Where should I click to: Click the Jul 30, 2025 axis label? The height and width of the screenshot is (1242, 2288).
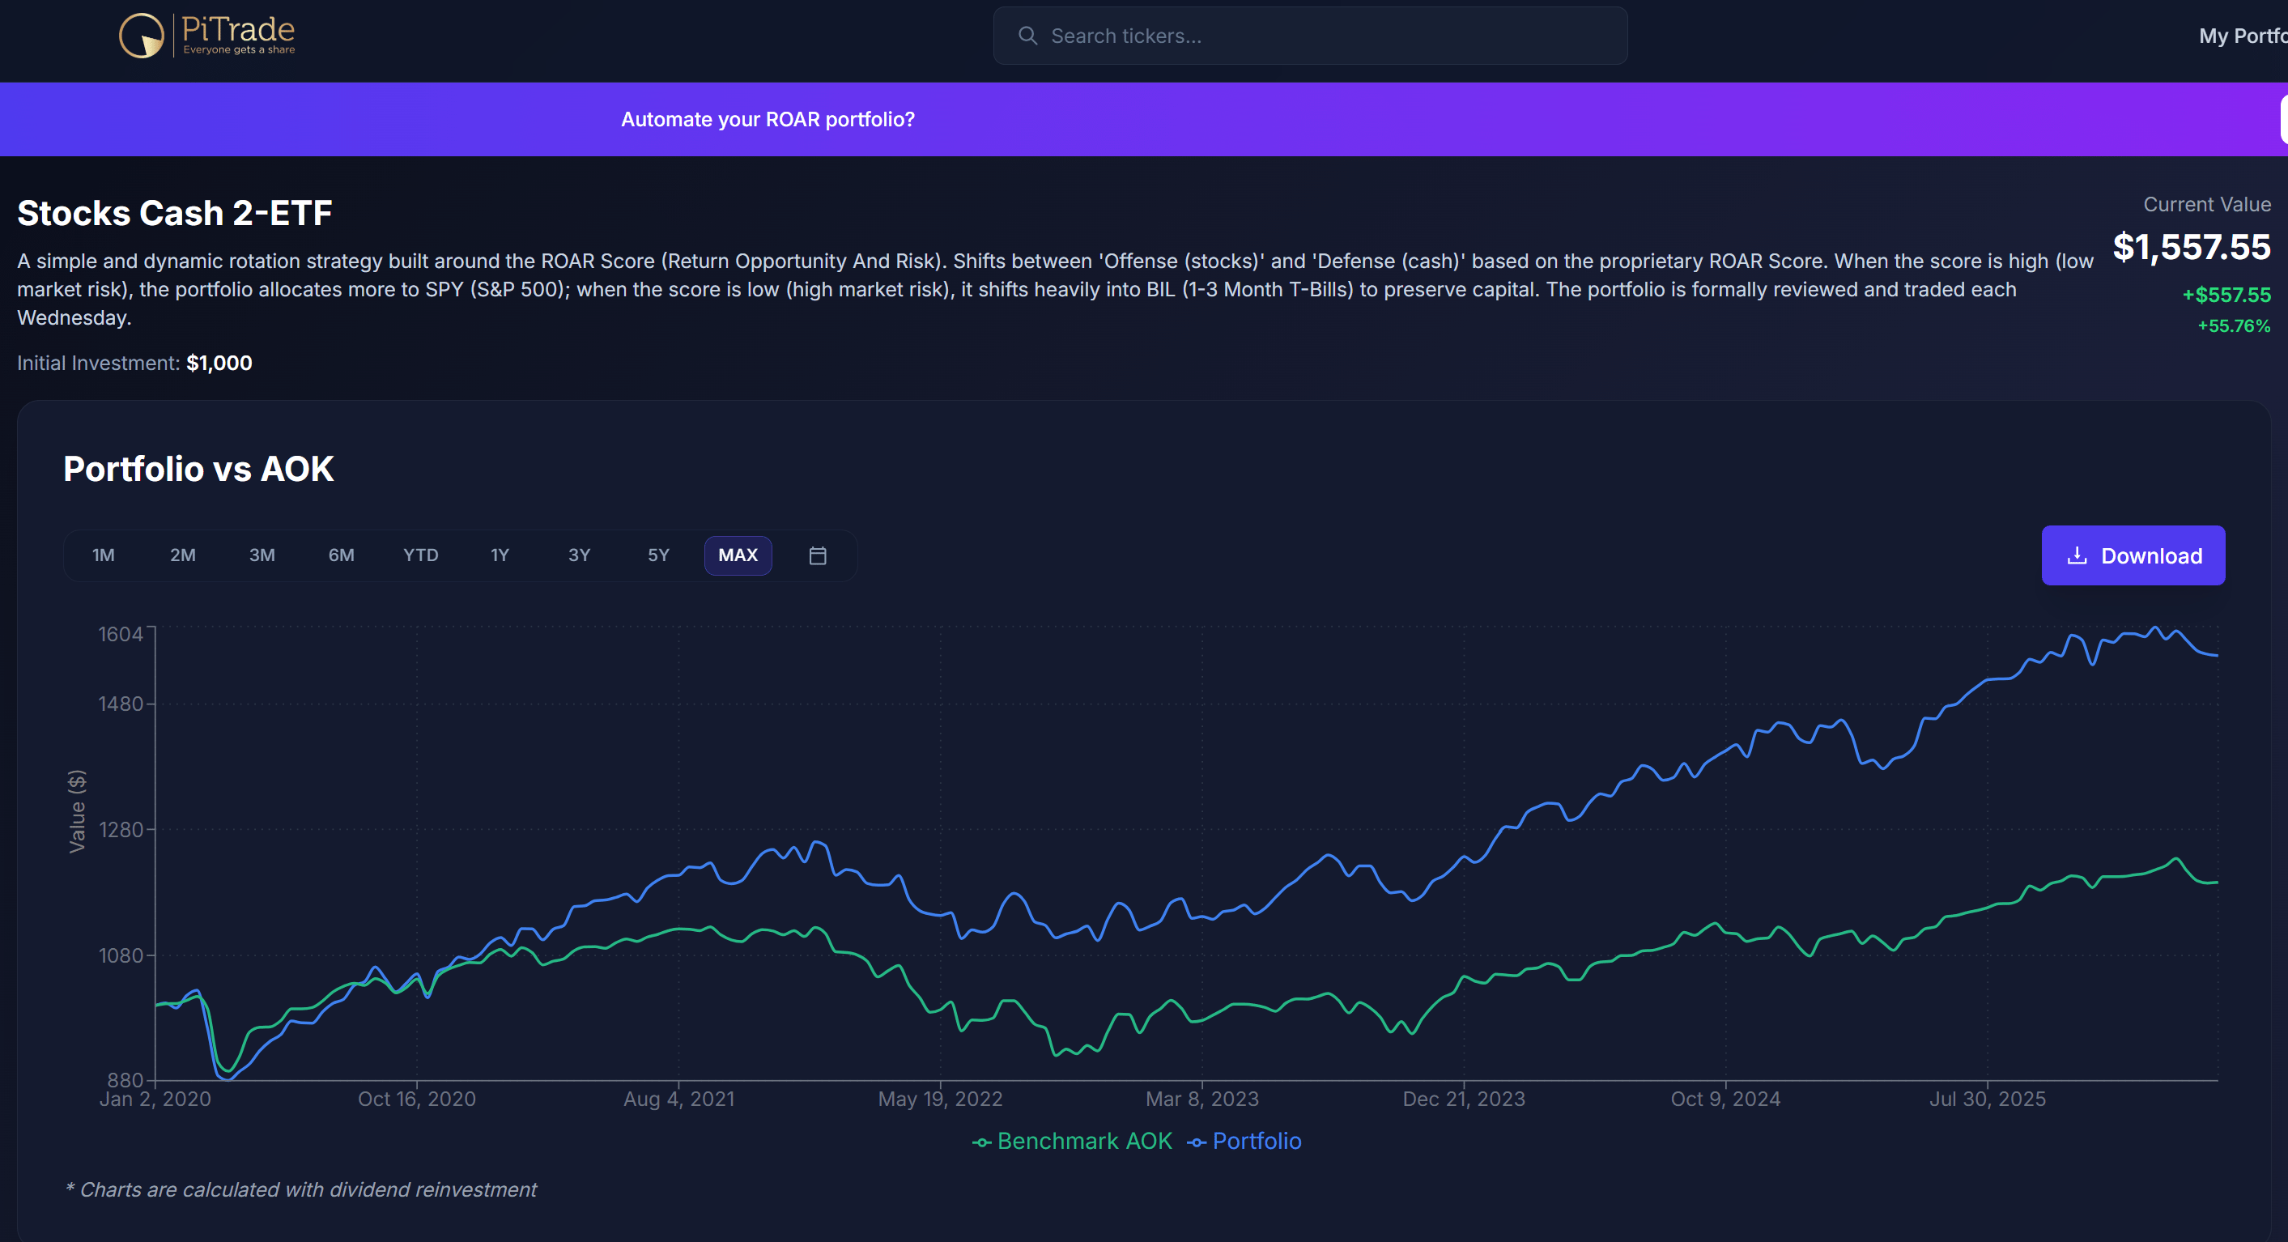(1987, 1099)
